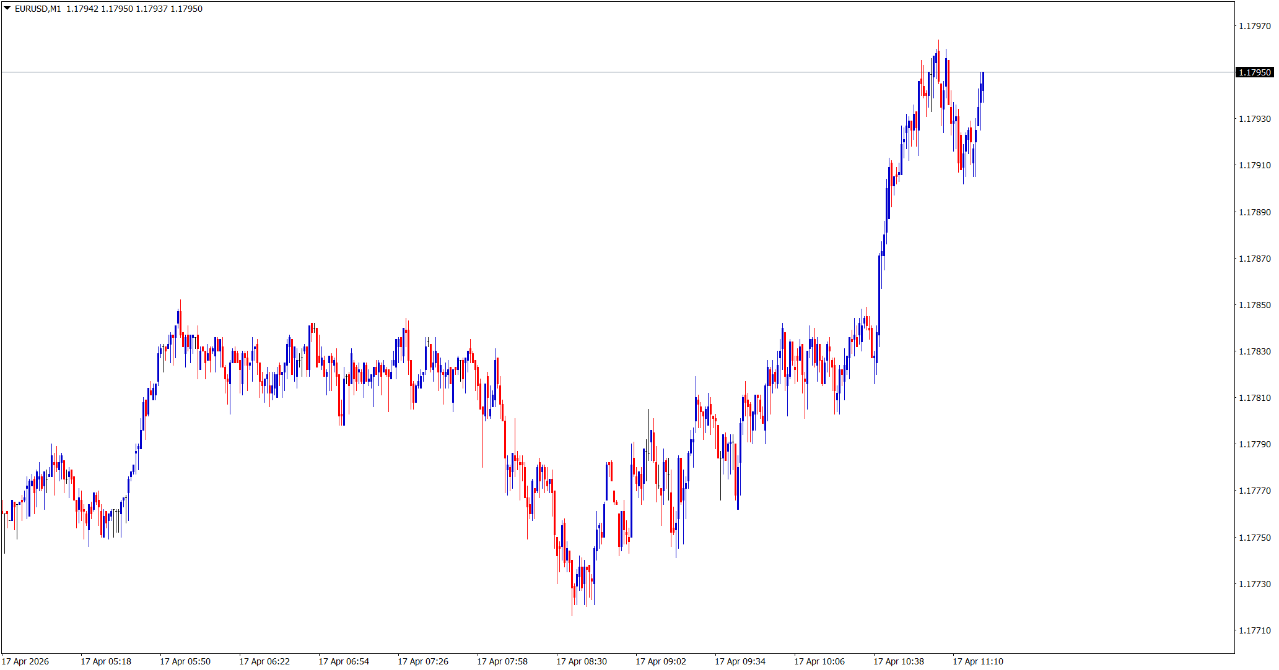Click price scale label 1.17710
Viewport: 1279px width, 670px height.
point(1254,630)
